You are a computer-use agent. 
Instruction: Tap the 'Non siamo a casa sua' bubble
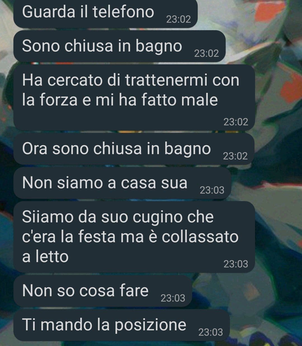(122, 183)
